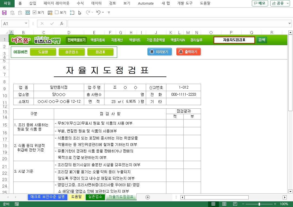Click the blue 미리보기 preview button
This screenshot has height=207, width=293.
[x=160, y=52]
